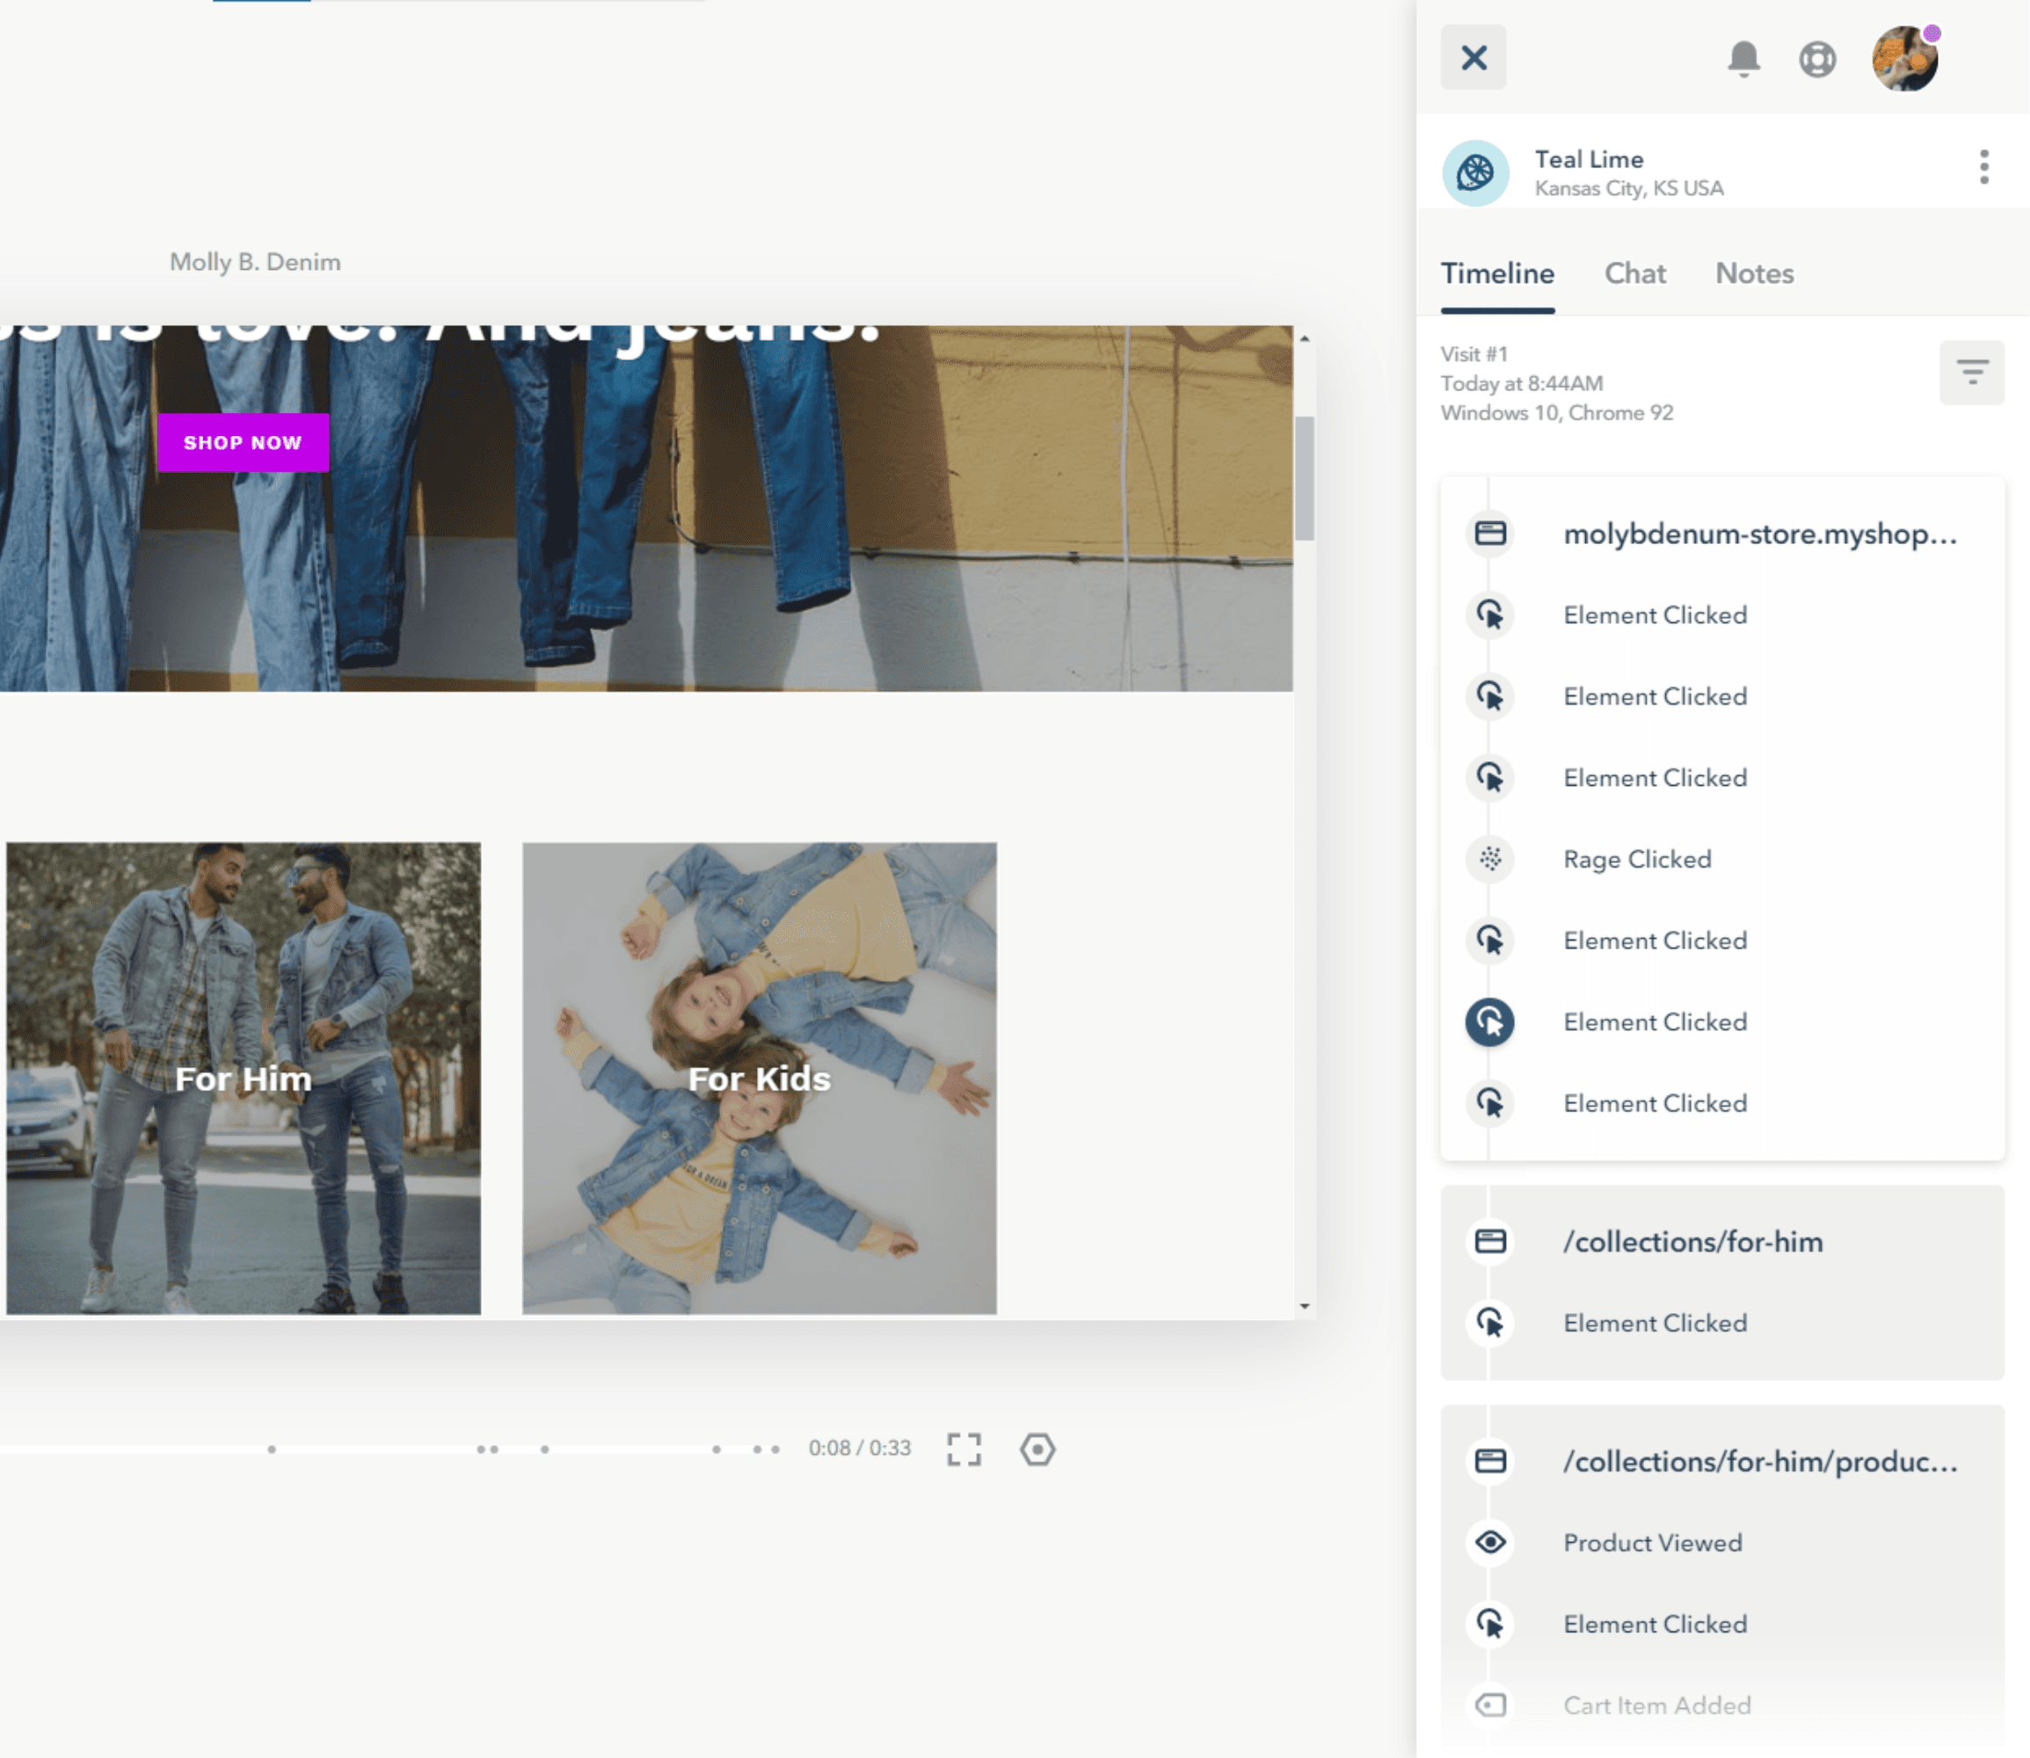Click the SHOP NOW button

243,442
